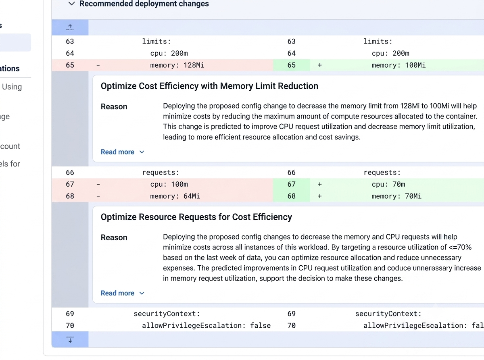Select the added line cpu: 70m

point(388,185)
